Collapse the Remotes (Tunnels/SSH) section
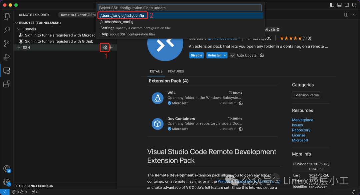The height and width of the screenshot is (195, 360). pos(16,23)
